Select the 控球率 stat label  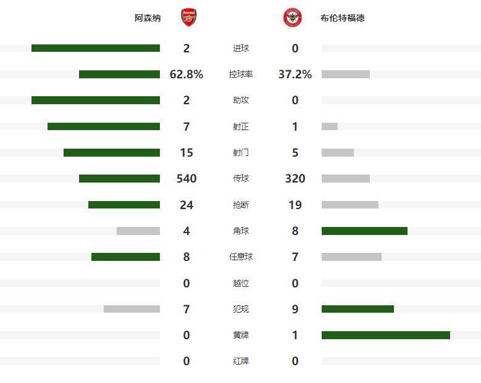(241, 74)
